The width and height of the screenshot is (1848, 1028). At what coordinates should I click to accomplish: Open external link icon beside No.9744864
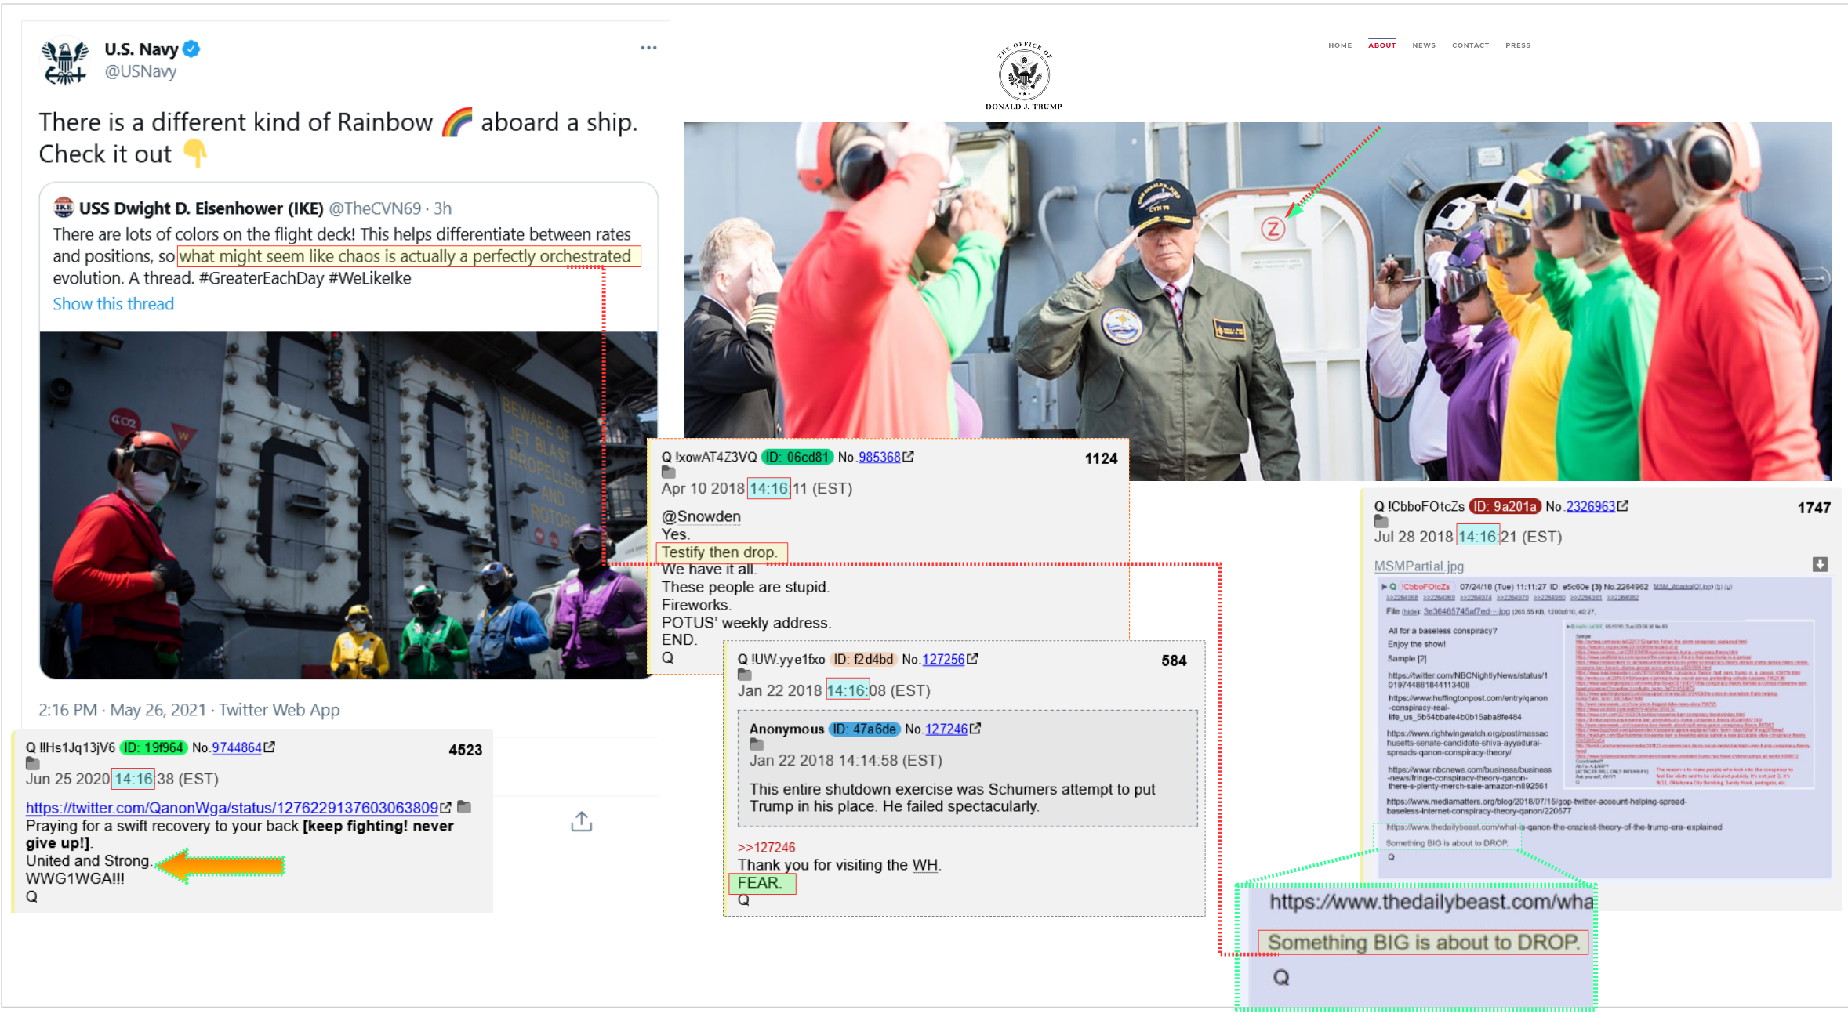coord(270,747)
